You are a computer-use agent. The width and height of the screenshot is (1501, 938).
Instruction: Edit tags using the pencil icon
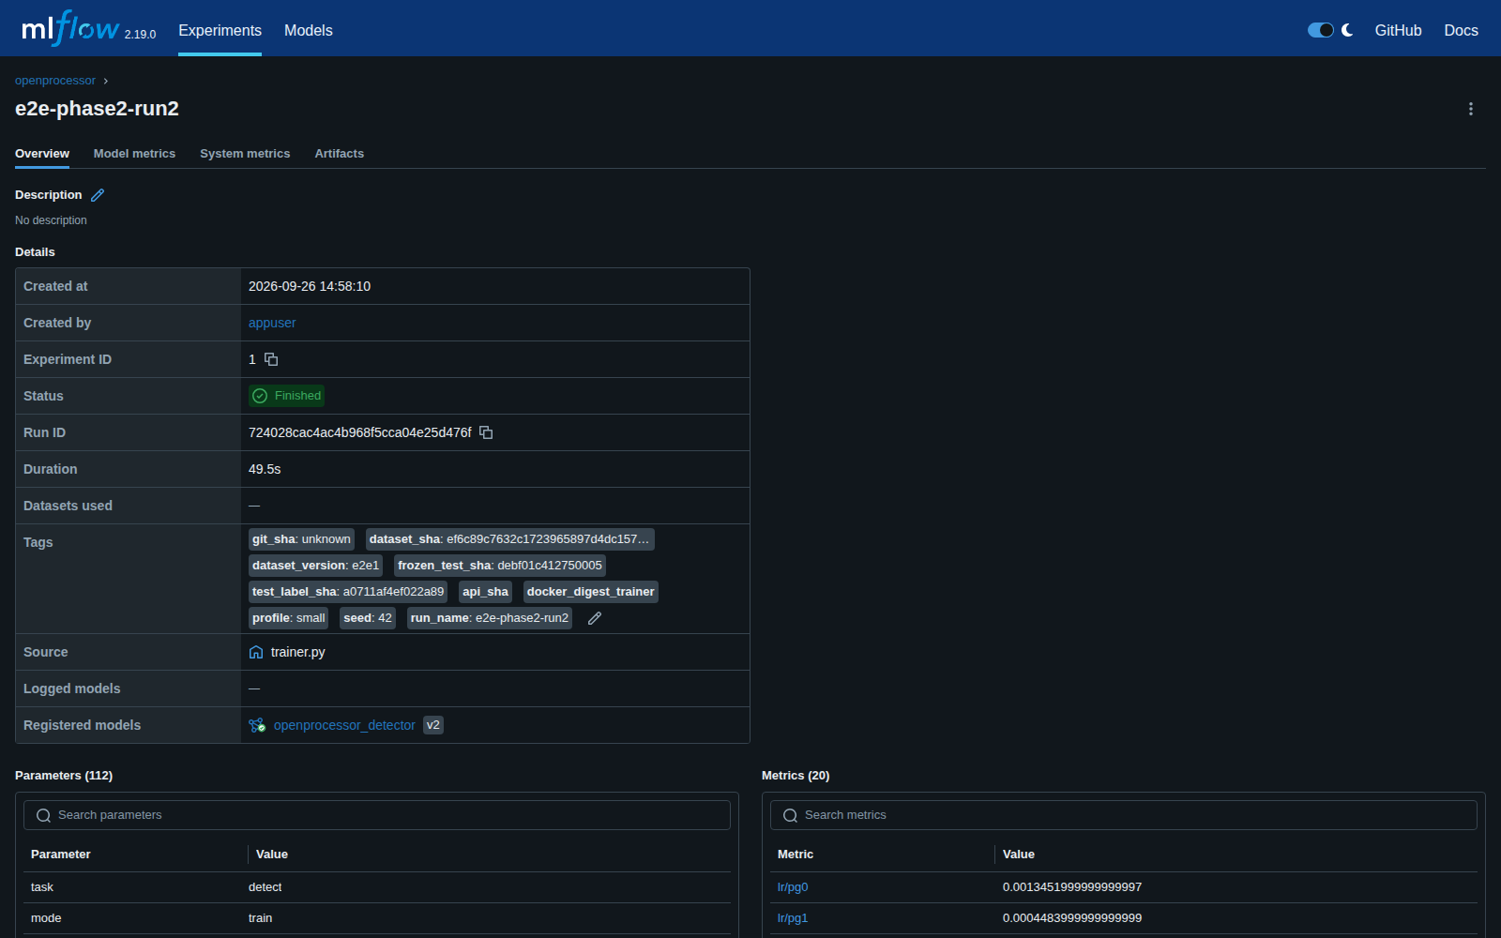(x=595, y=618)
